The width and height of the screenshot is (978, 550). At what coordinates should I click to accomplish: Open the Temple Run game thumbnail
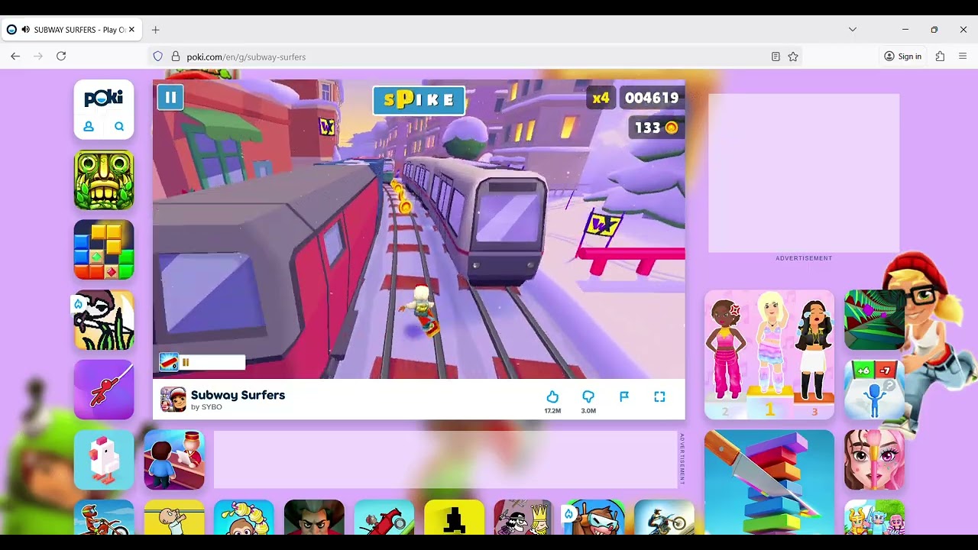click(104, 180)
